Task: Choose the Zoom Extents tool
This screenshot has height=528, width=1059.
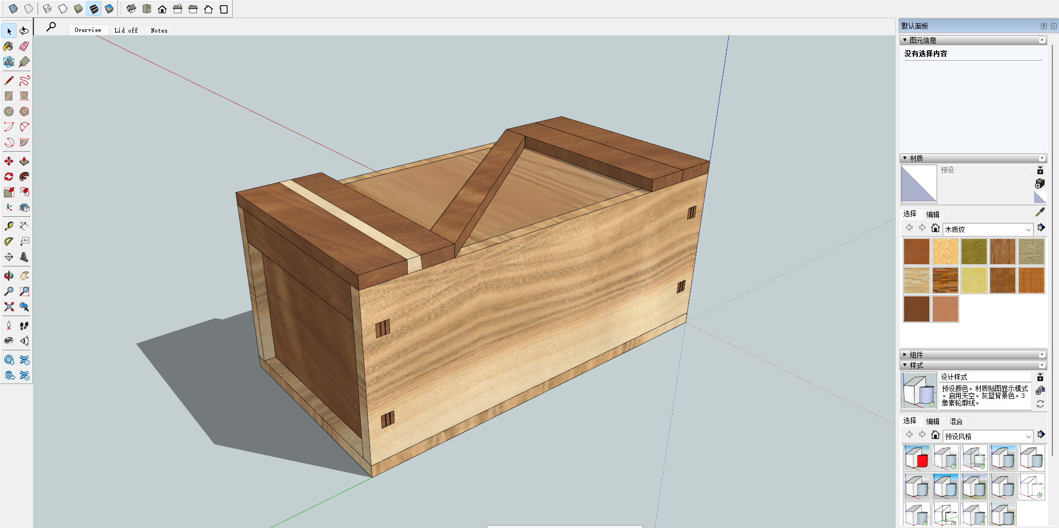Action: (9, 307)
